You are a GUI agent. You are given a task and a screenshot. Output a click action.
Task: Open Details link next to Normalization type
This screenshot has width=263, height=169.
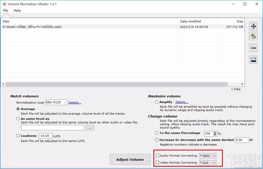tap(75, 103)
